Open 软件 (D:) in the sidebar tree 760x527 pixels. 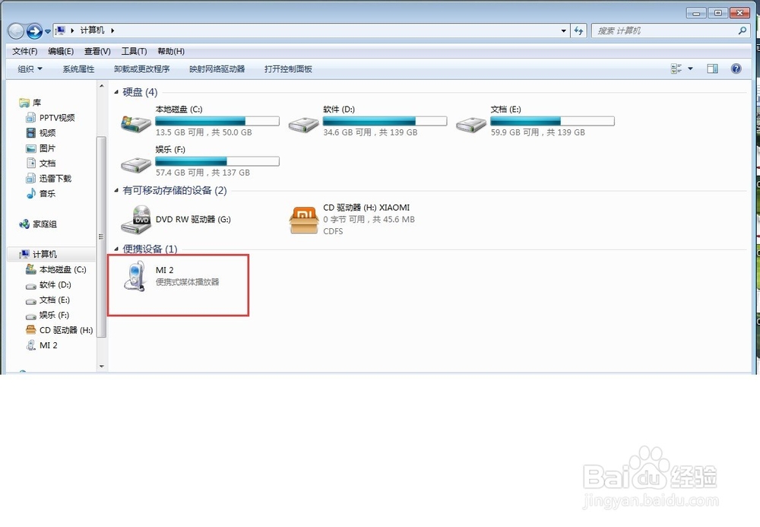pos(55,284)
